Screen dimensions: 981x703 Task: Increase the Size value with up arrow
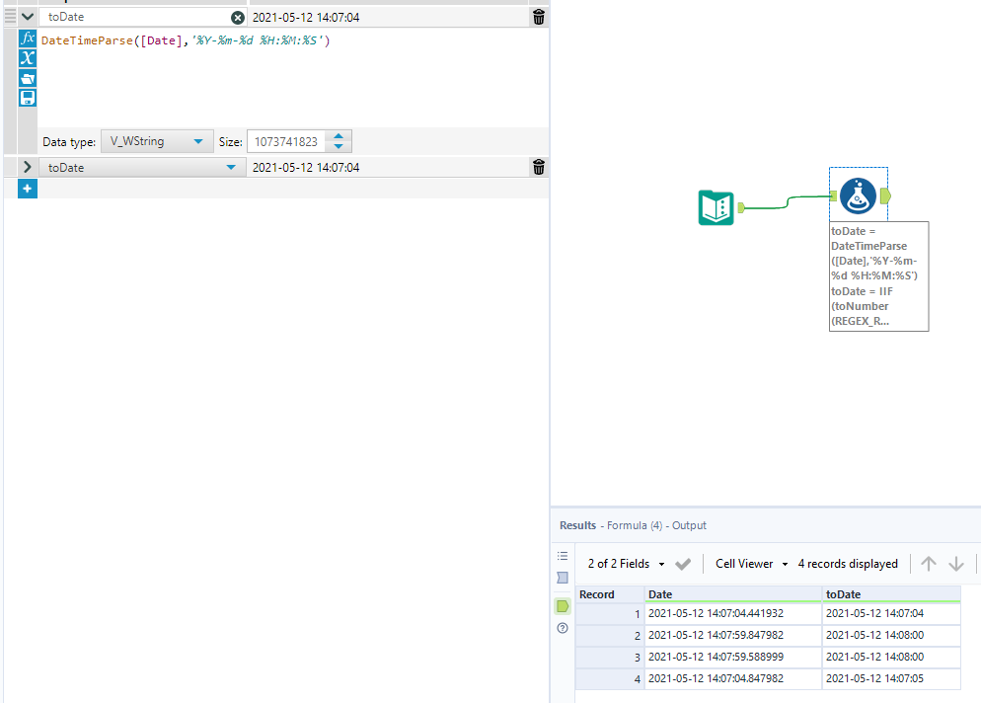coord(339,136)
